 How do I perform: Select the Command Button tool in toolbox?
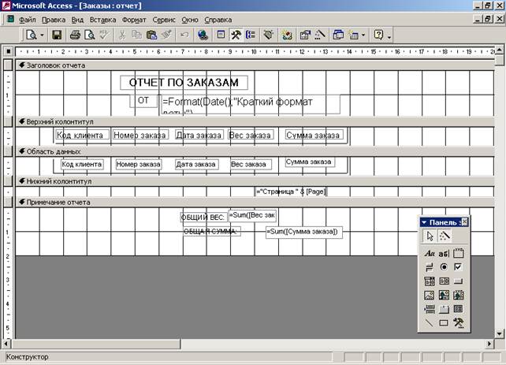458,281
